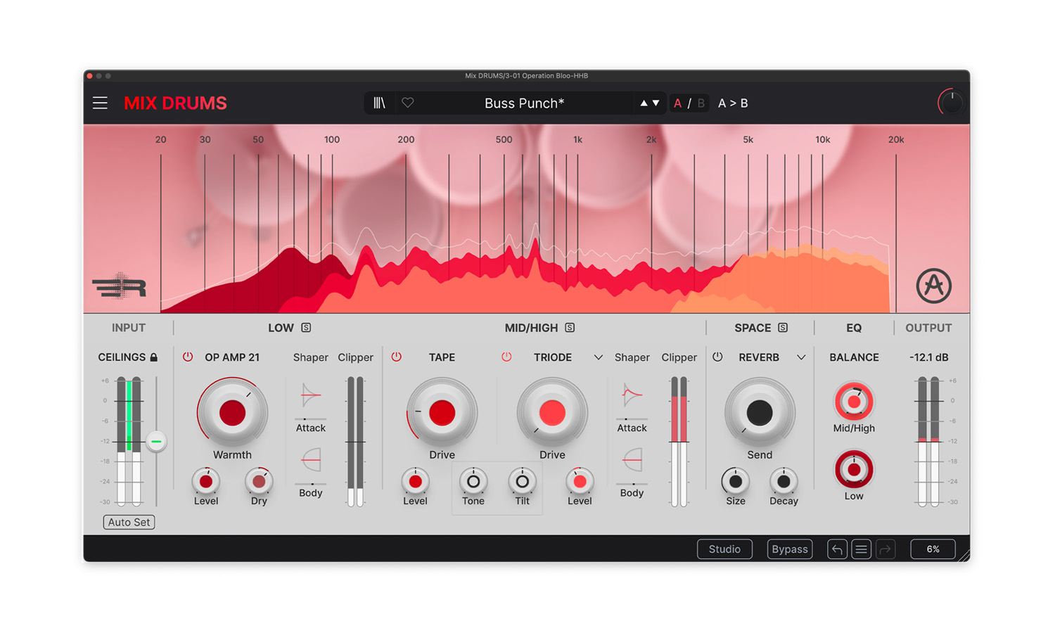This screenshot has width=1055, height=633.
Task: Click the output level meter
Action: (x=928, y=442)
